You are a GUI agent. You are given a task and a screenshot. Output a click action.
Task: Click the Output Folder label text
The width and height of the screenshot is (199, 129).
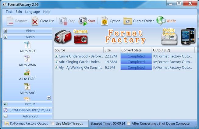(143, 21)
